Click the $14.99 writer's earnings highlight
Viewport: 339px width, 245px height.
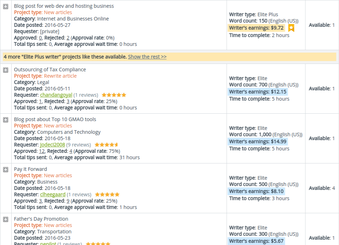(x=258, y=142)
